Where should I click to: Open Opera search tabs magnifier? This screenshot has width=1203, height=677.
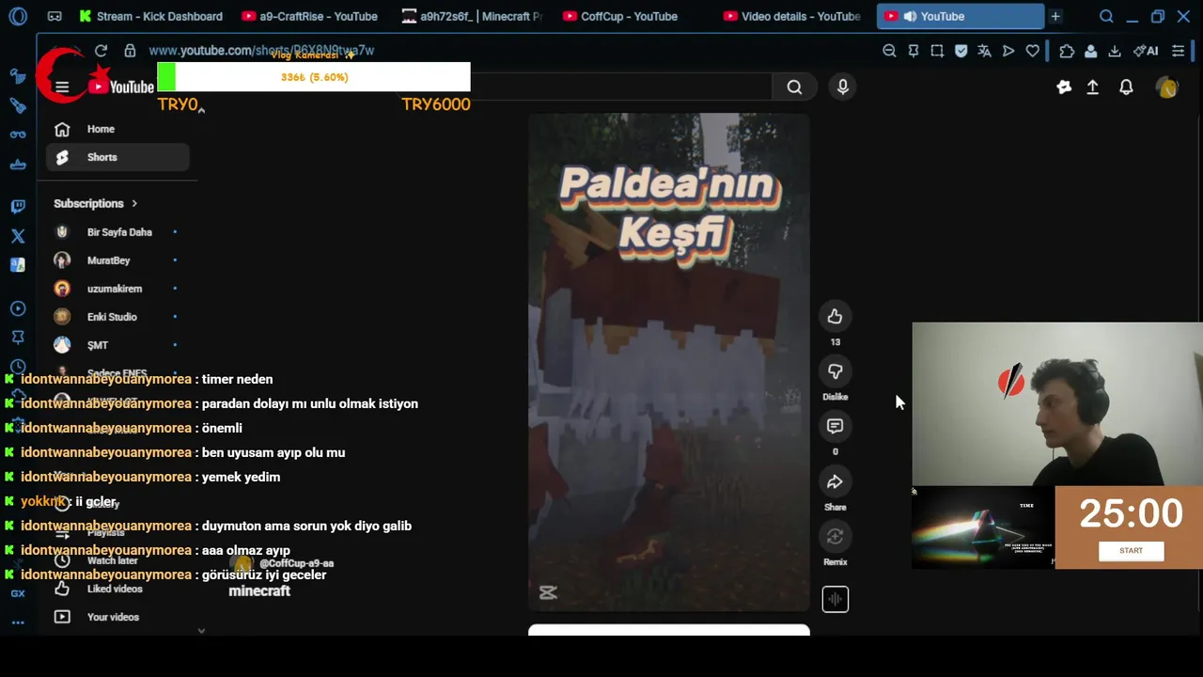click(x=1106, y=16)
